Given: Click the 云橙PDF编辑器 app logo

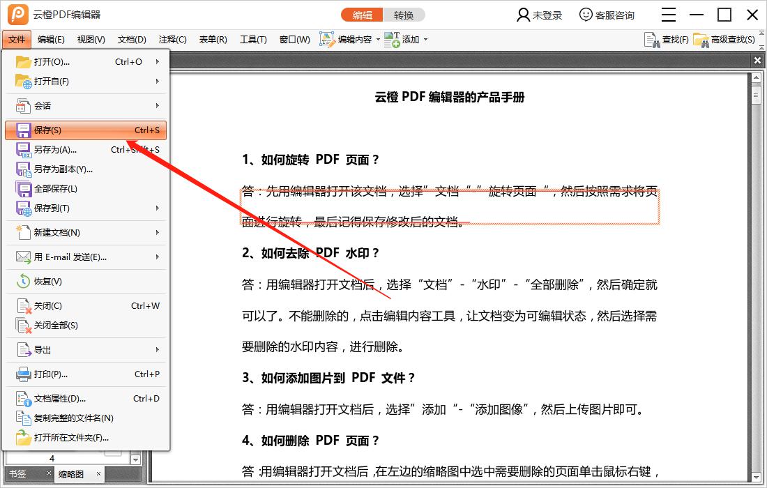Looking at the screenshot, I should pyautogui.click(x=18, y=15).
